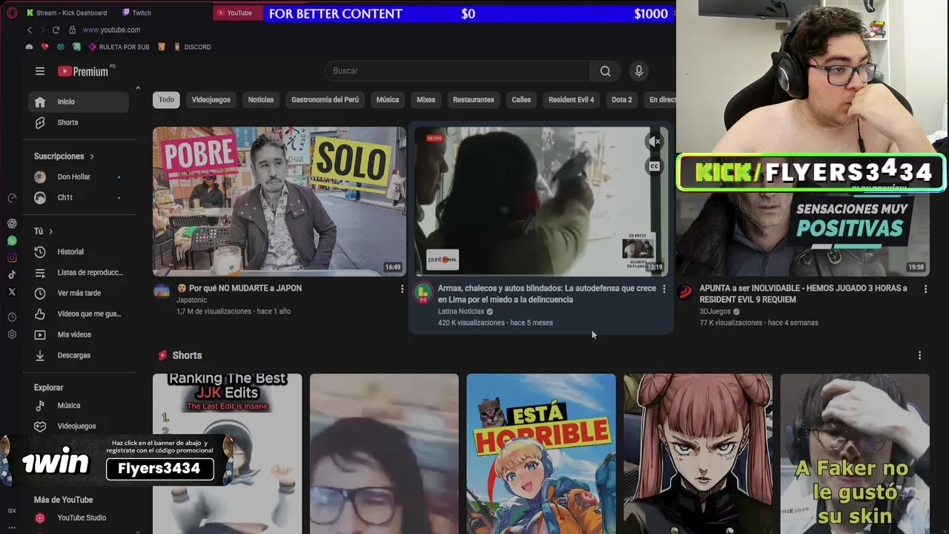The image size is (949, 534).
Task: Open the red heart bookmark
Action: (44, 47)
